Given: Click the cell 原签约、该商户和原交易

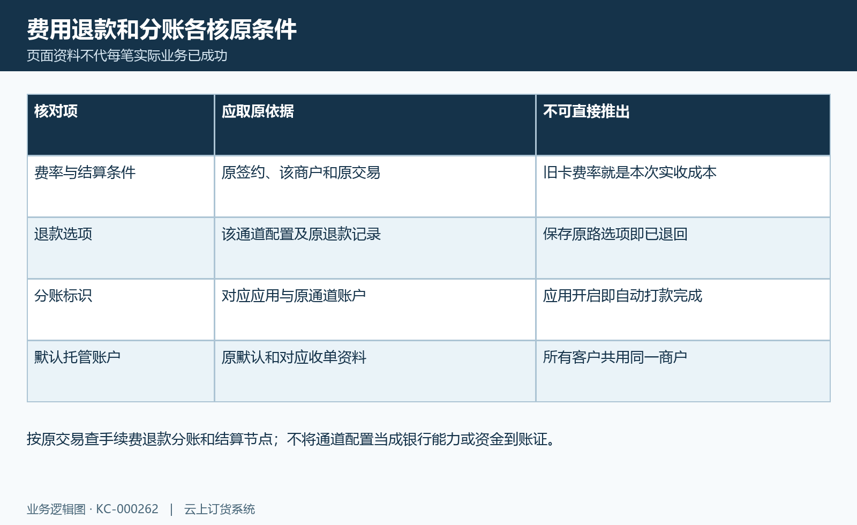Looking at the screenshot, I should pos(375,186).
